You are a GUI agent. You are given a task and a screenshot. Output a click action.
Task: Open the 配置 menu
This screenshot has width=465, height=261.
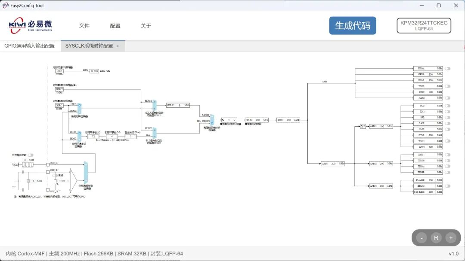[x=115, y=26]
